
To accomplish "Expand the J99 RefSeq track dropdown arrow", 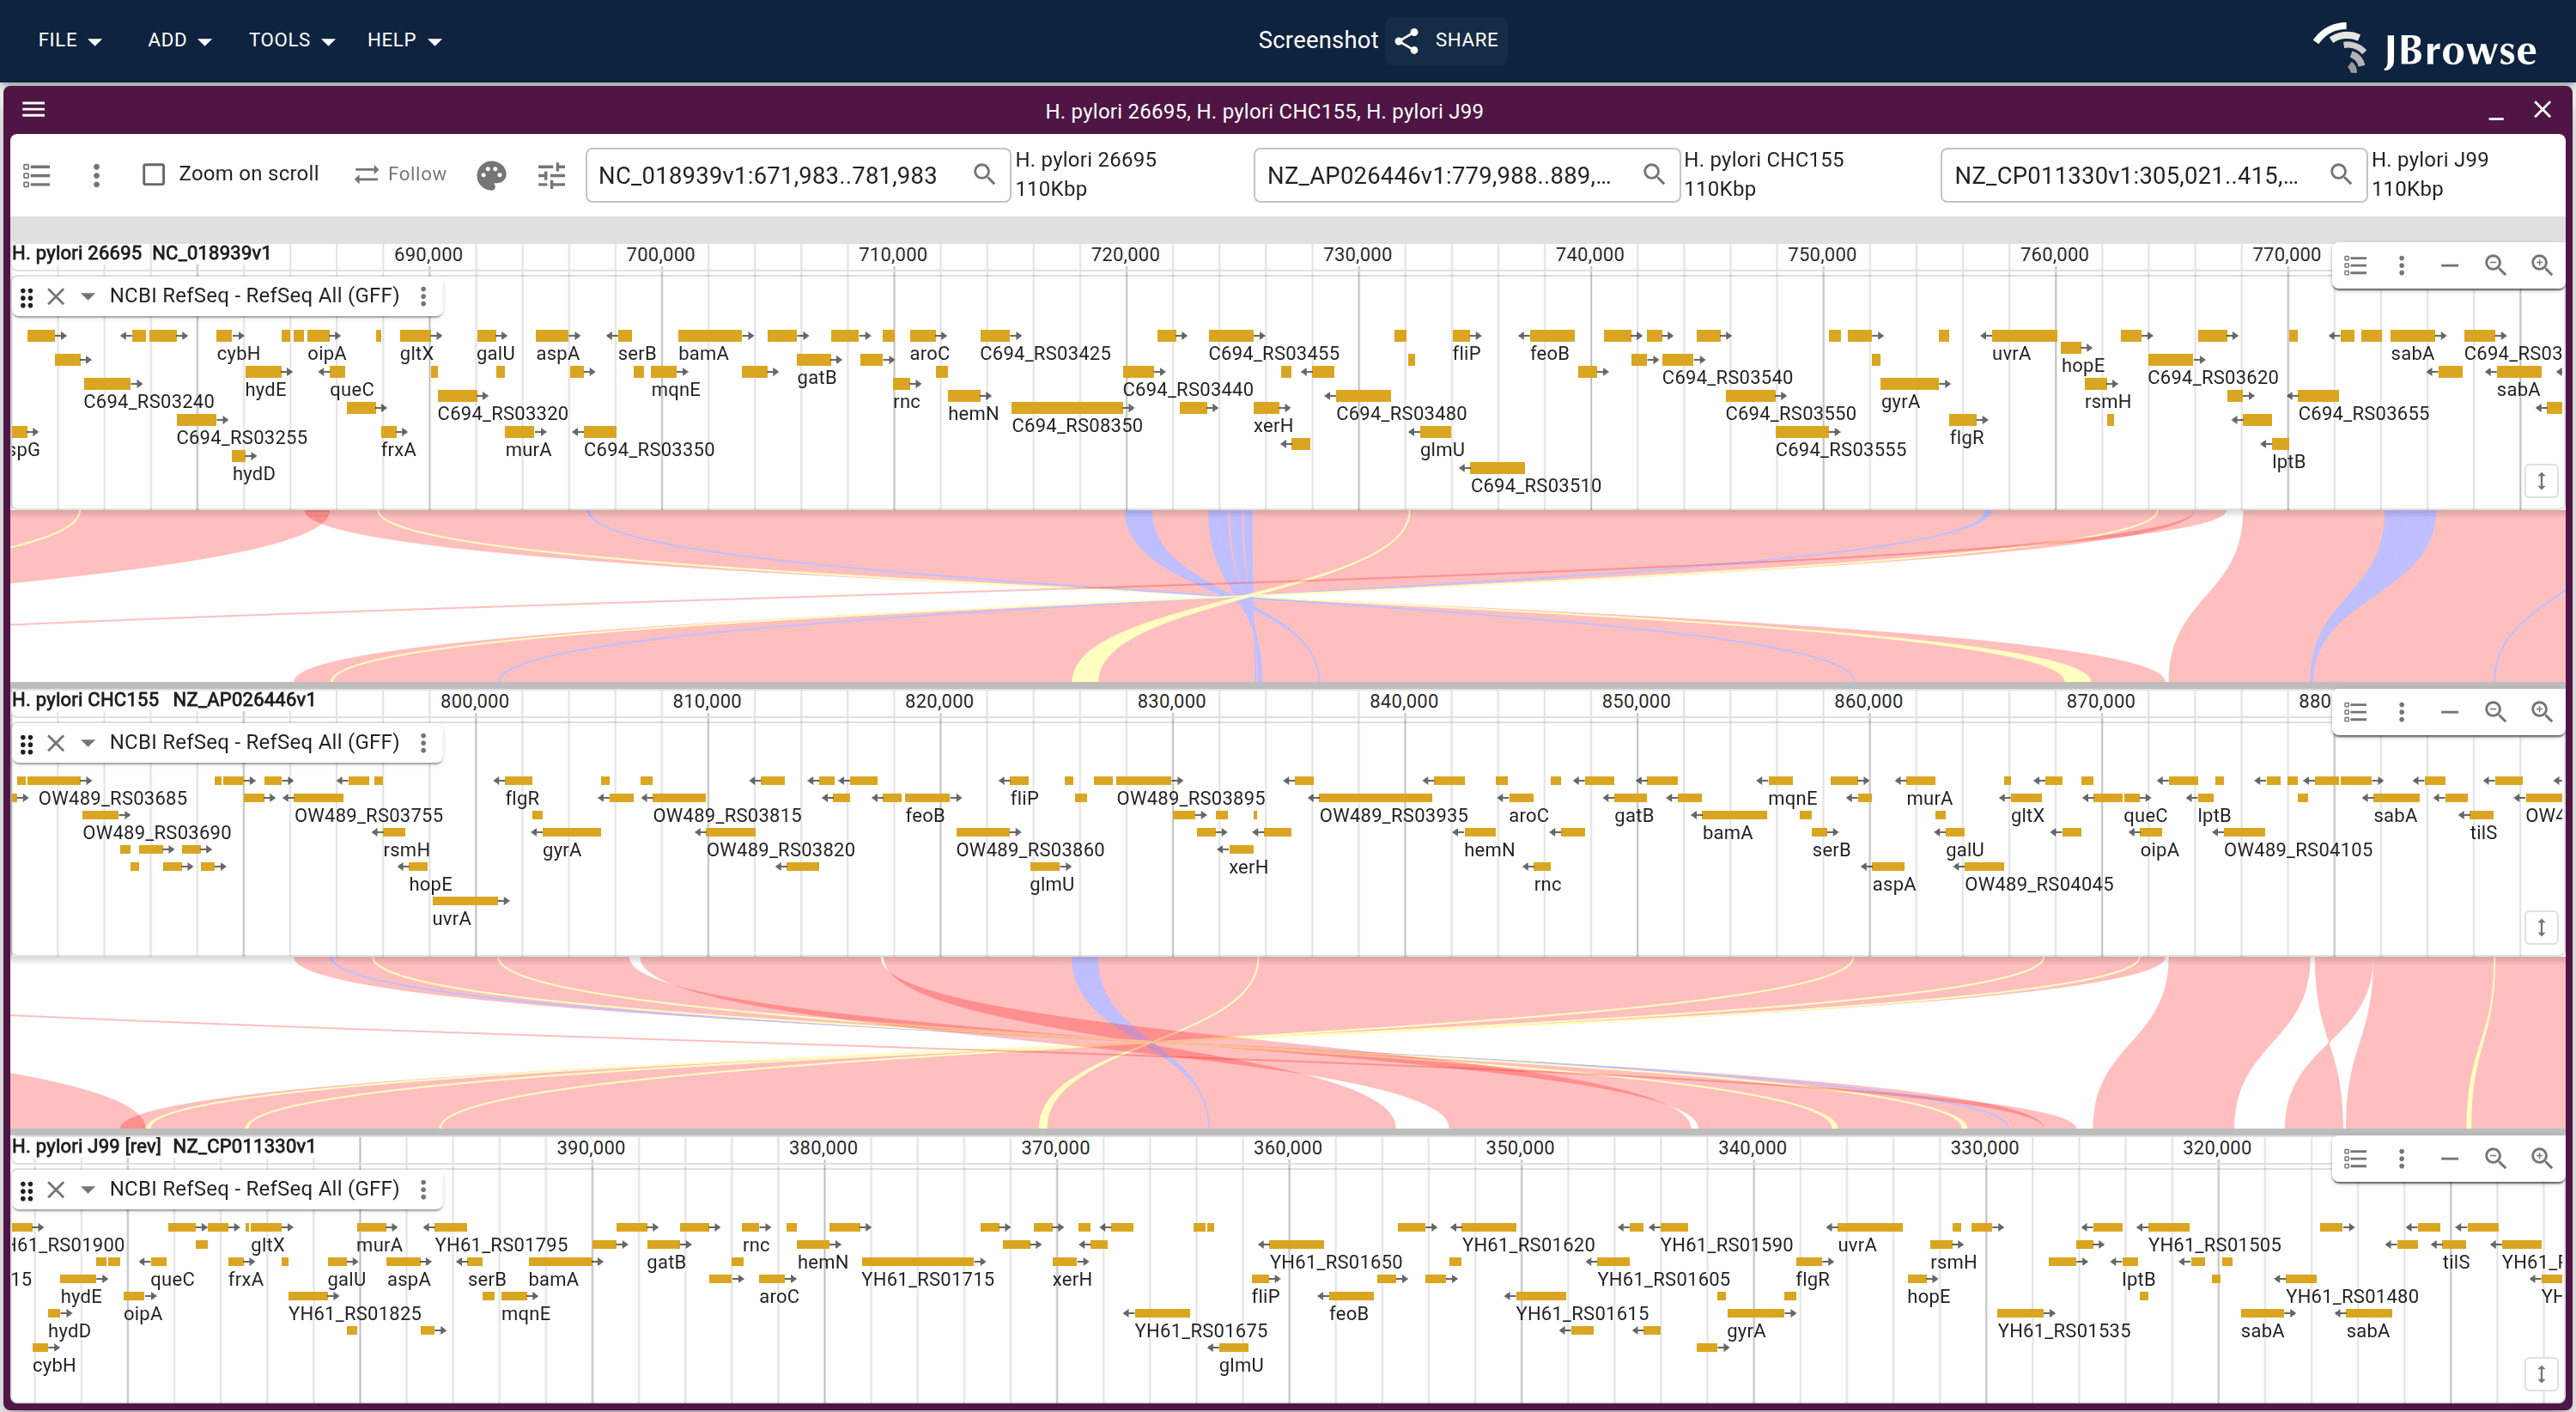I will (88, 1189).
